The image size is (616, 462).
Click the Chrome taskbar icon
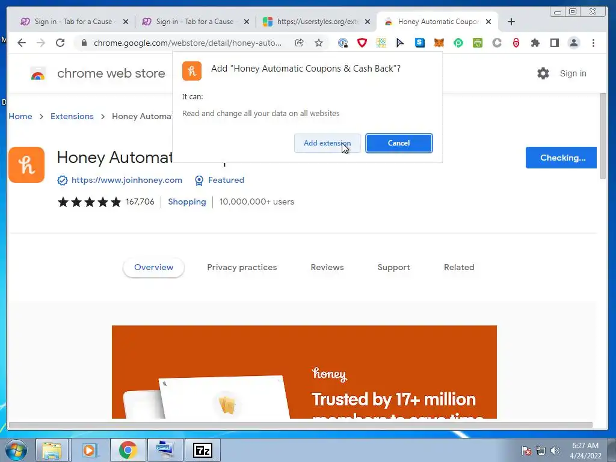[128, 450]
